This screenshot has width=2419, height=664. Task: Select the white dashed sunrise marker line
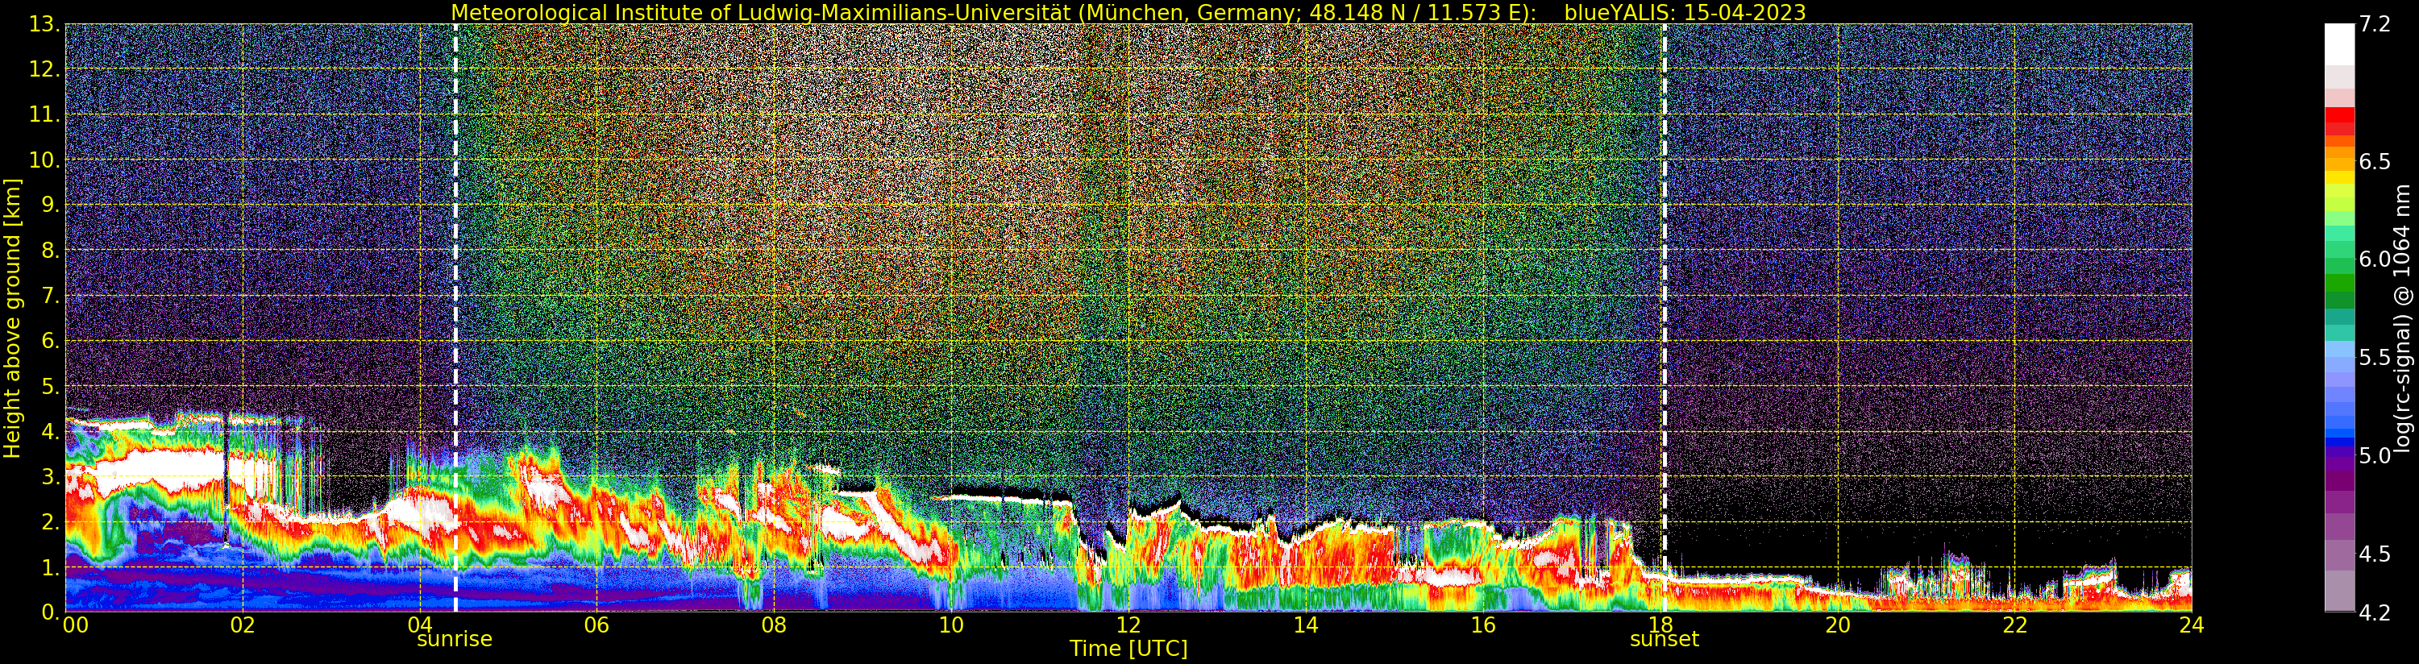point(455,317)
